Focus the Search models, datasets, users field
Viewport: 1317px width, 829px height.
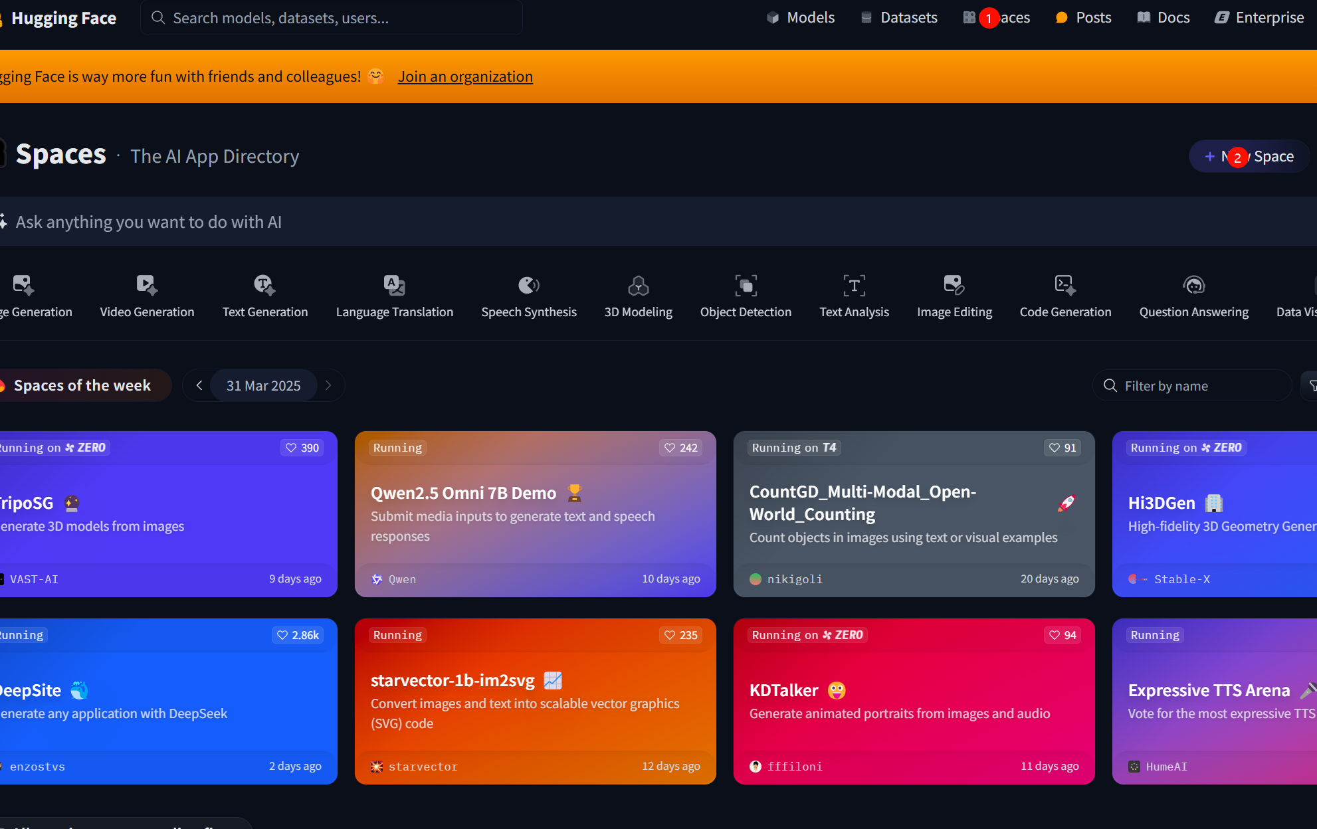(332, 18)
